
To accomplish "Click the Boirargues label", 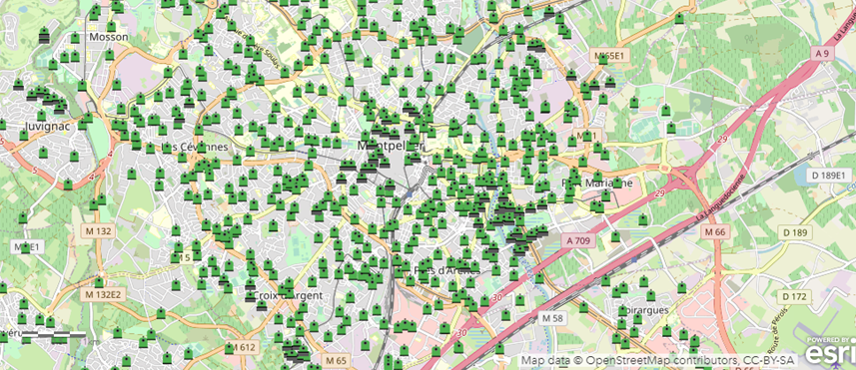I will click(x=644, y=310).
